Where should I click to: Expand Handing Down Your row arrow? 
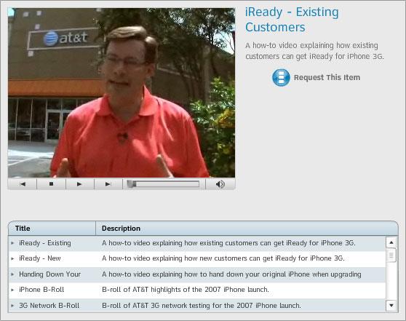[x=12, y=274]
